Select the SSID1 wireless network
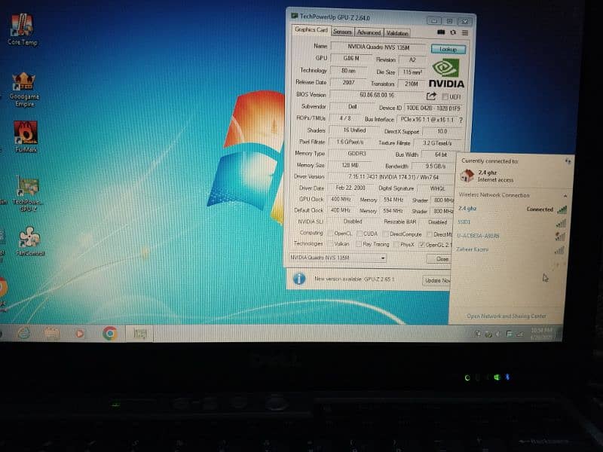 coord(513,222)
